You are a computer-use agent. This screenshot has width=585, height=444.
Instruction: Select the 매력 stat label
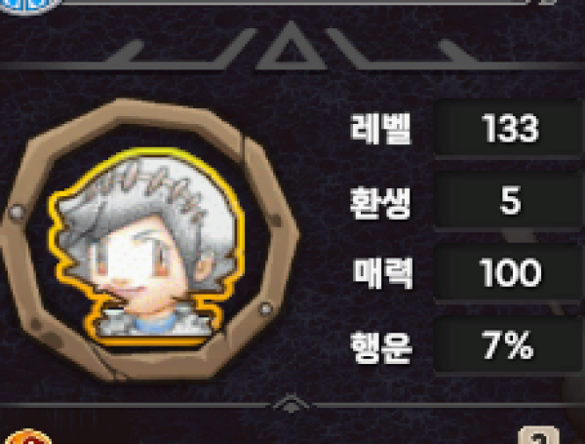point(383,273)
